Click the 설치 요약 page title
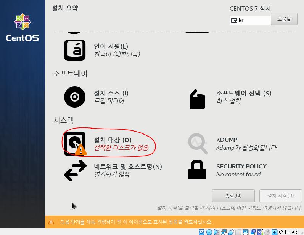Image resolution: width=304 pixels, height=235 pixels. point(65,8)
